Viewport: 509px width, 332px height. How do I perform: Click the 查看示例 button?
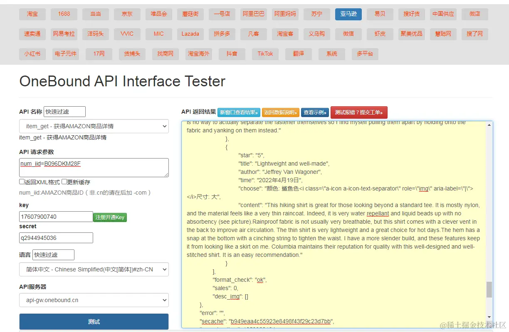pos(315,112)
